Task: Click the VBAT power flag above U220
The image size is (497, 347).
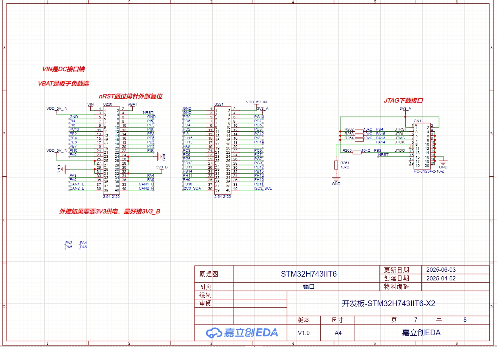Action: [132, 104]
